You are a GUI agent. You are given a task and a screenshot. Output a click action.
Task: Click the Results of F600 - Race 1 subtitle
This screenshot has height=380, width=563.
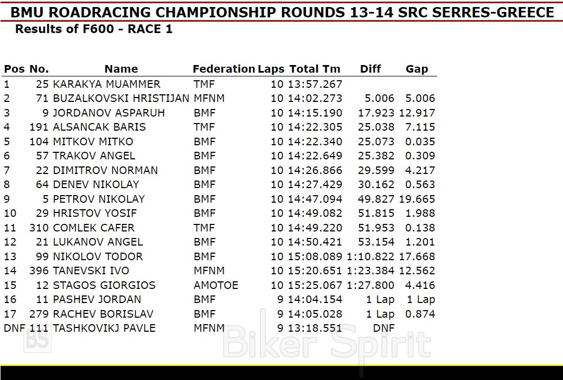(x=94, y=29)
